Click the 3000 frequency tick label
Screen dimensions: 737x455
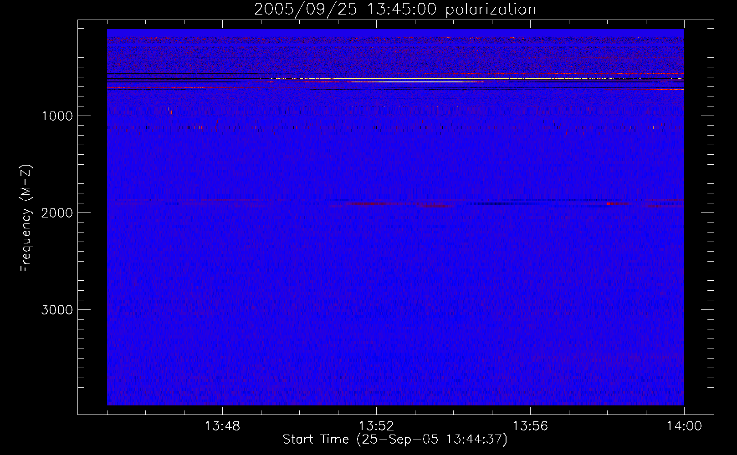[57, 310]
